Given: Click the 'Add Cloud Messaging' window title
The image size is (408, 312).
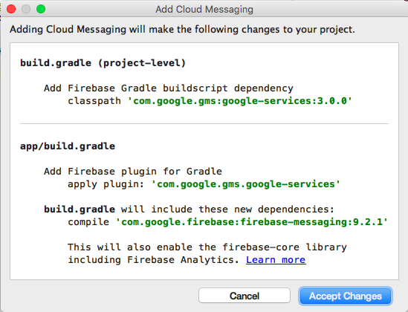Looking at the screenshot, I should pos(204,10).
